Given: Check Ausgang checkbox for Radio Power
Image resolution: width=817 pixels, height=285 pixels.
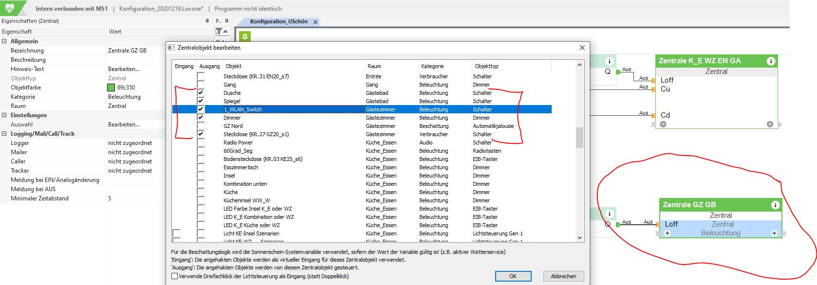Looking at the screenshot, I should coord(201,142).
